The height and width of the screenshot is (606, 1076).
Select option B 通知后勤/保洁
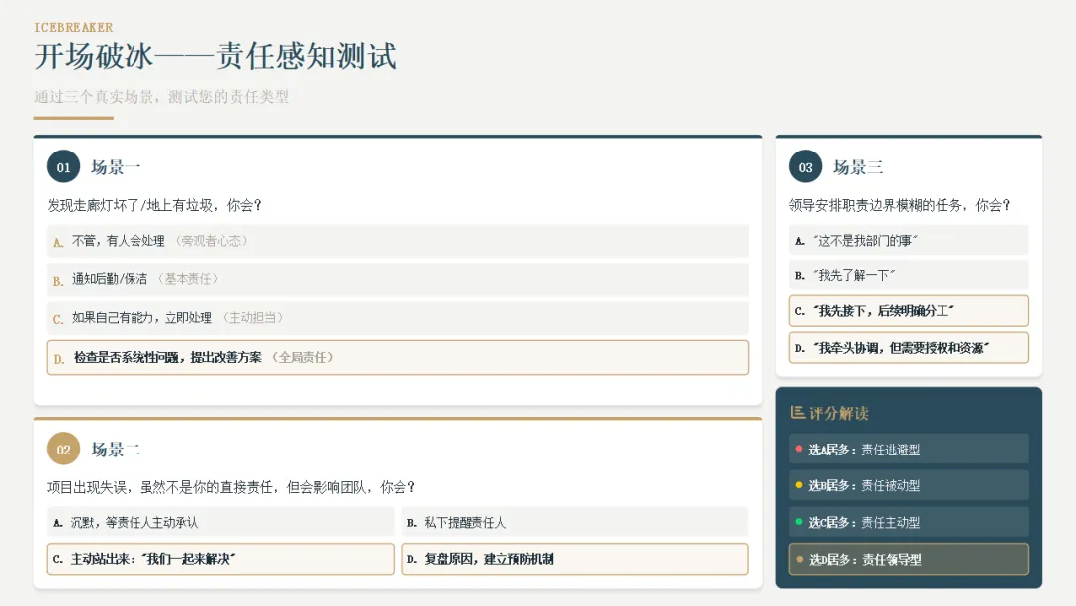click(x=398, y=279)
